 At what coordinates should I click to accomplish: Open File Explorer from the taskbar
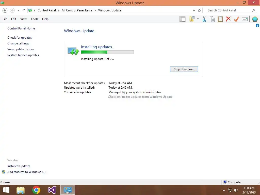[21, 190]
